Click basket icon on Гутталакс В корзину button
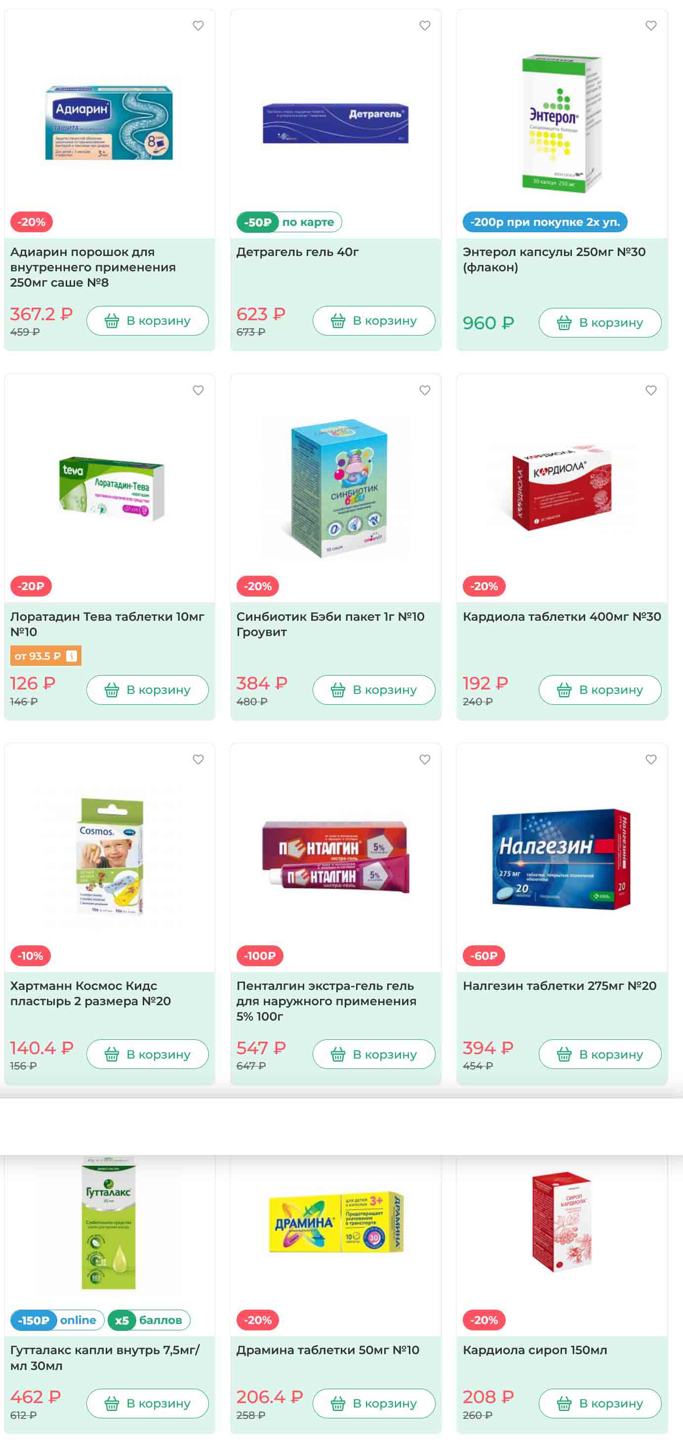 click(112, 1404)
